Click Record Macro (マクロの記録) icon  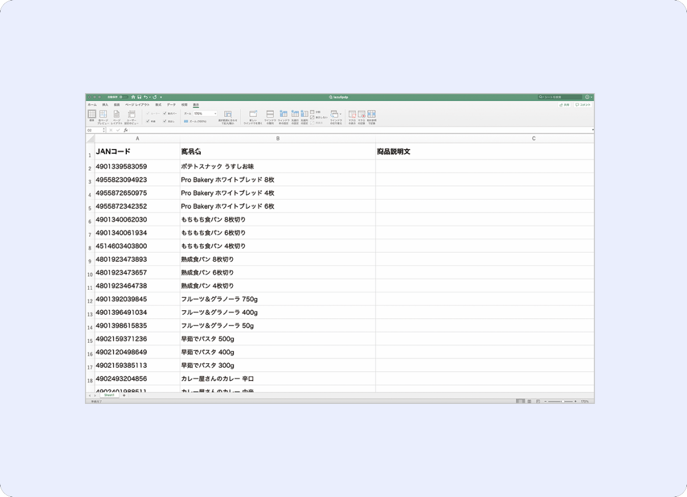click(x=362, y=115)
